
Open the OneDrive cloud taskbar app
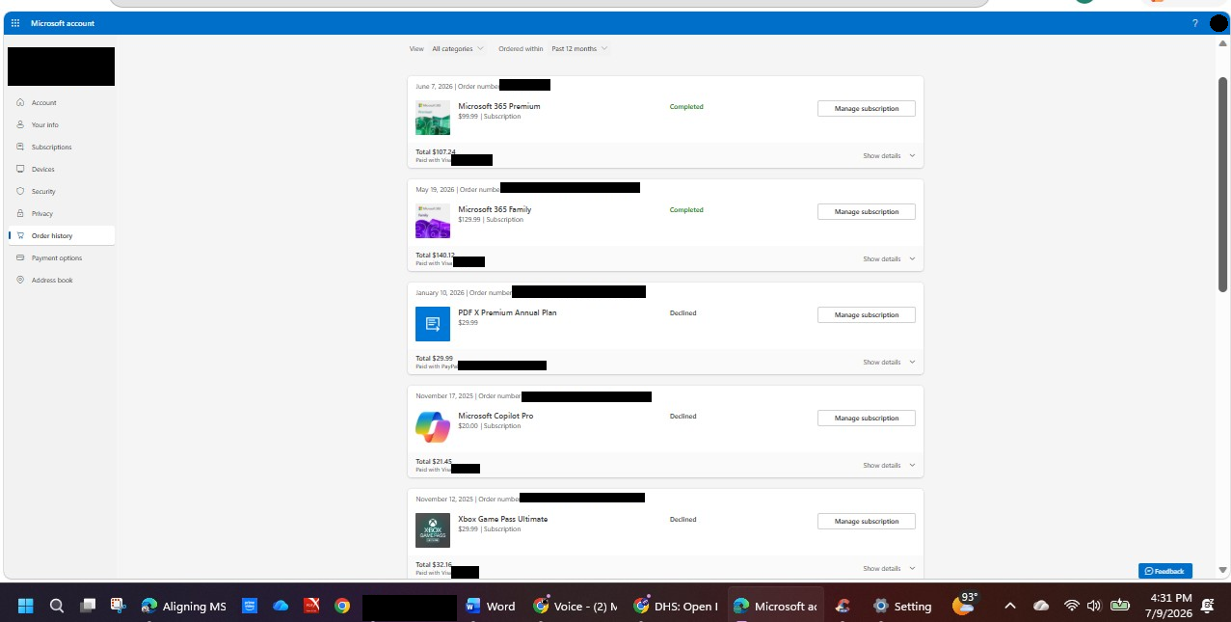click(x=281, y=606)
